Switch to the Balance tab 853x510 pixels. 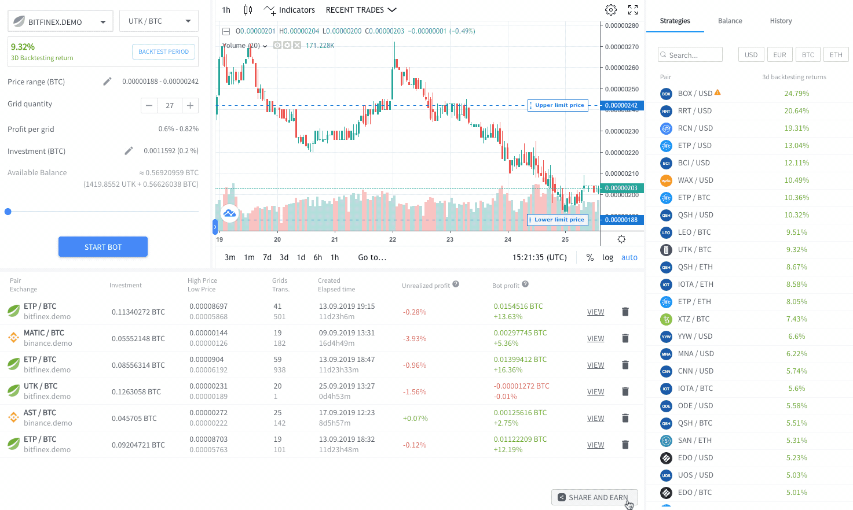pyautogui.click(x=730, y=21)
